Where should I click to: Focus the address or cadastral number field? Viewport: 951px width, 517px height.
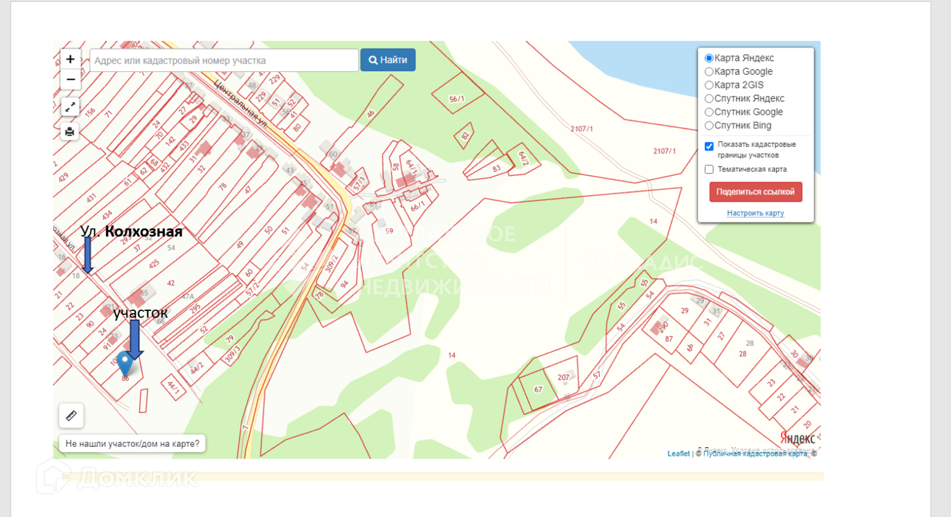point(224,61)
